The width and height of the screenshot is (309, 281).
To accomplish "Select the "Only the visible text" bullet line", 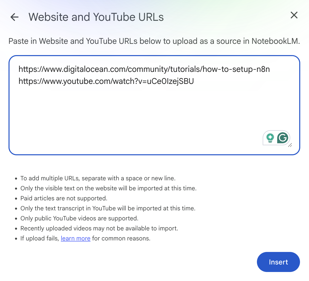I will point(108,188).
